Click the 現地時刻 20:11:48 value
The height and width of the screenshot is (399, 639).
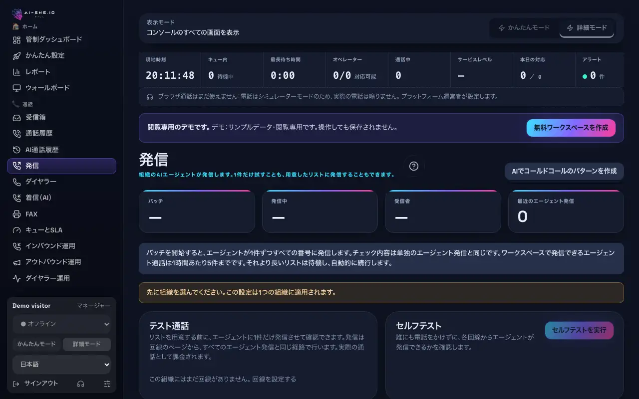click(170, 75)
